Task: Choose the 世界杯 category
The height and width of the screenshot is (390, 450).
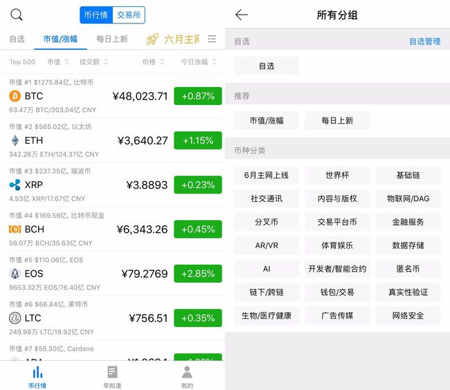Action: 337,175
